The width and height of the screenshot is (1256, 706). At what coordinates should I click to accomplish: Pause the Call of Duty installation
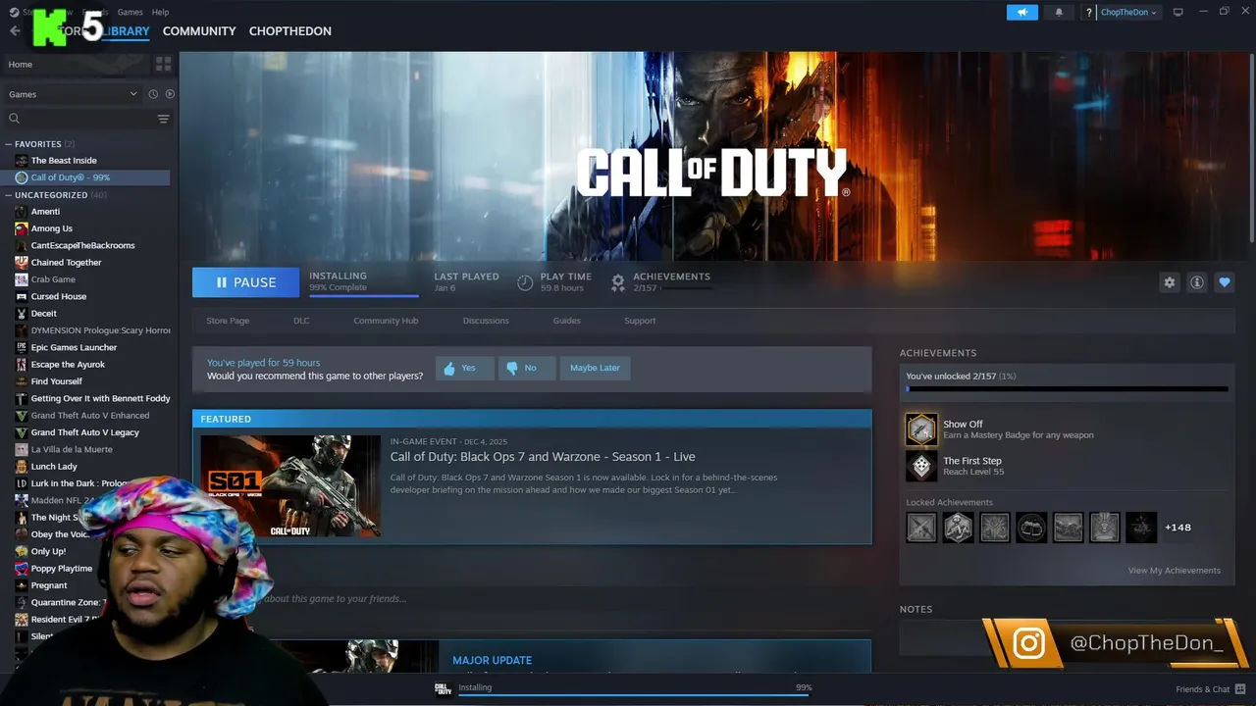click(245, 282)
